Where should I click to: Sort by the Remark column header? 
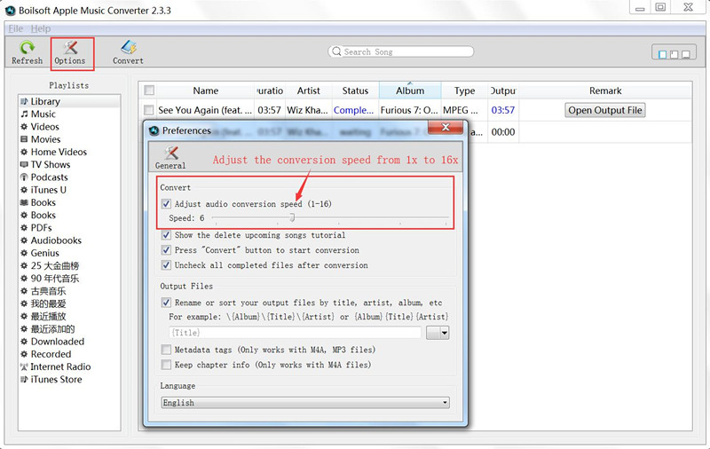[605, 91]
